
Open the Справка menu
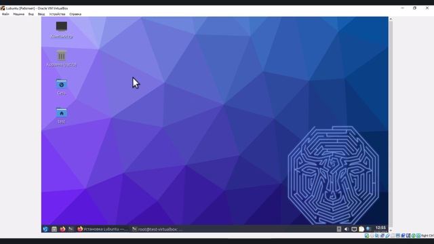75,14
